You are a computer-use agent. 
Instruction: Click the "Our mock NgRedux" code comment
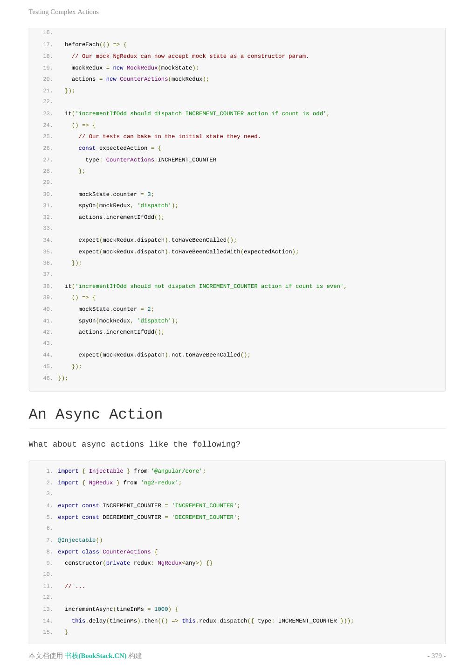pyautogui.click(x=190, y=56)
